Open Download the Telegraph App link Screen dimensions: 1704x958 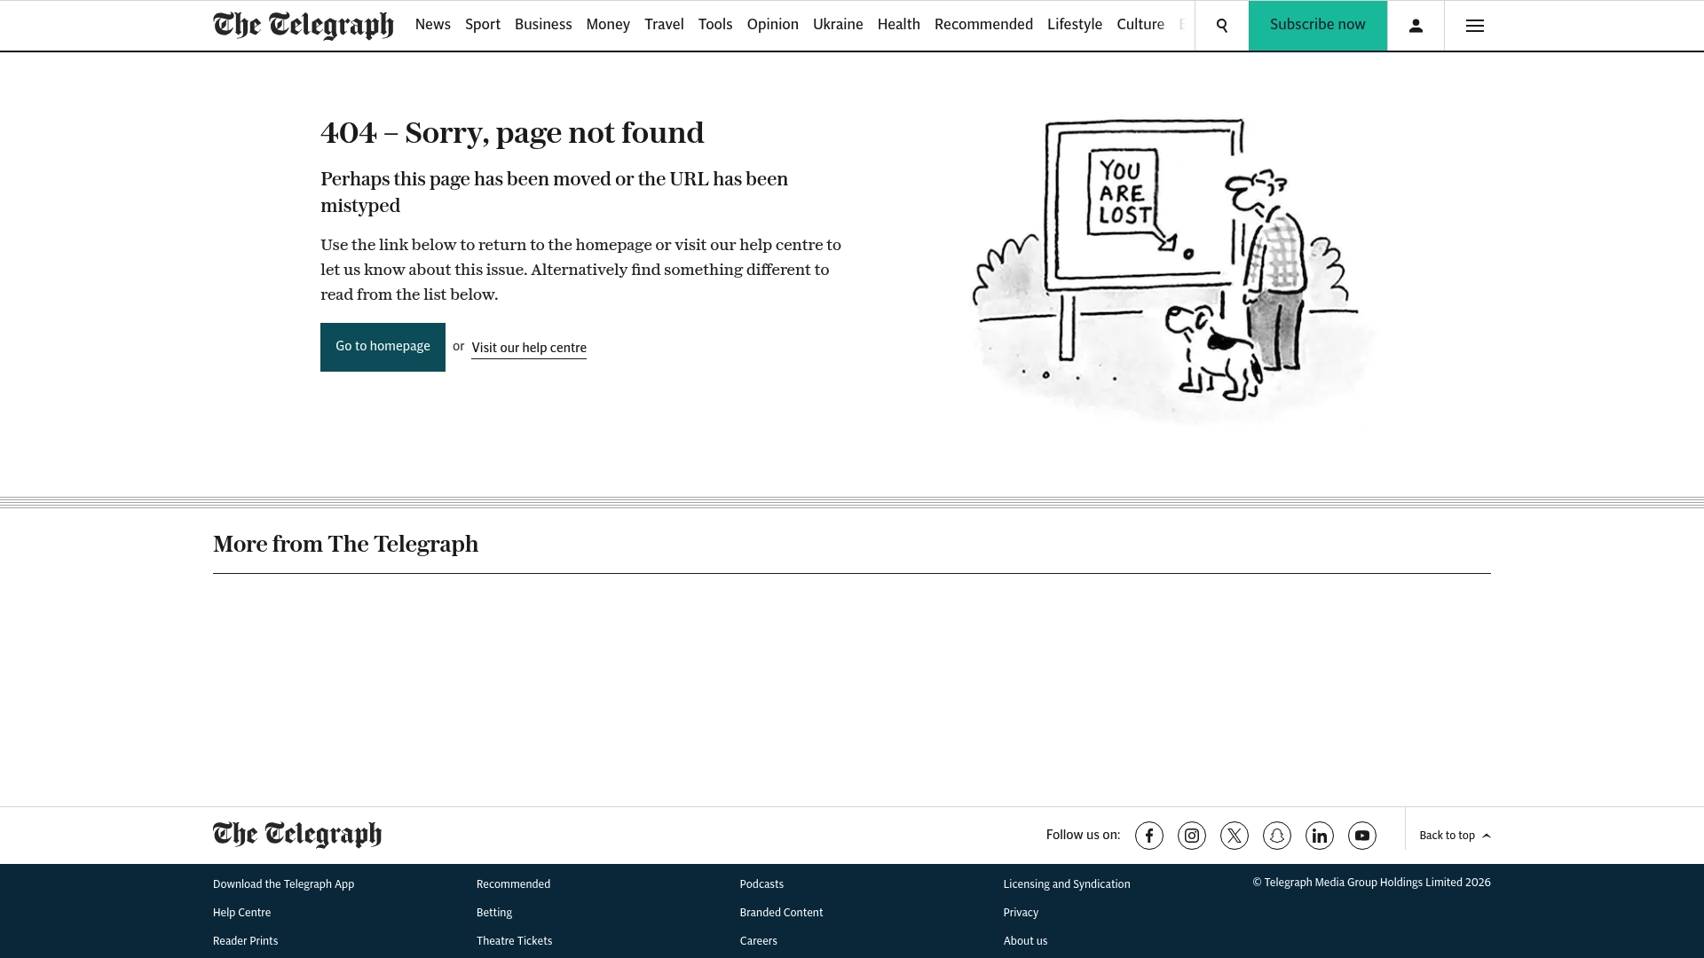click(x=283, y=884)
